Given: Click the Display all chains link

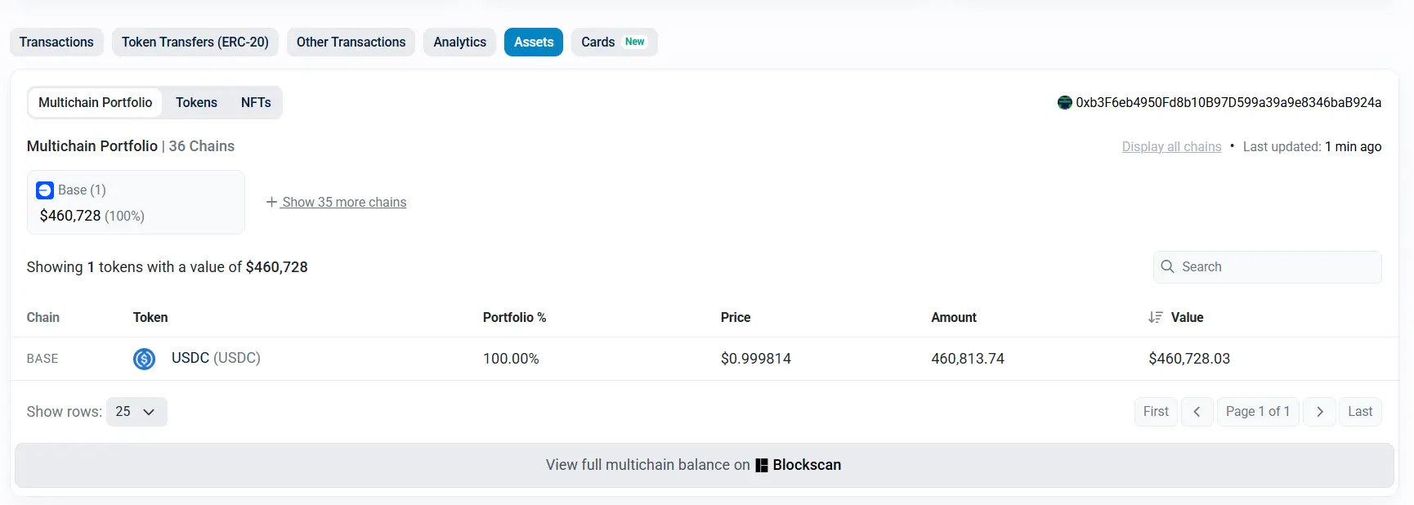Looking at the screenshot, I should pyautogui.click(x=1171, y=146).
